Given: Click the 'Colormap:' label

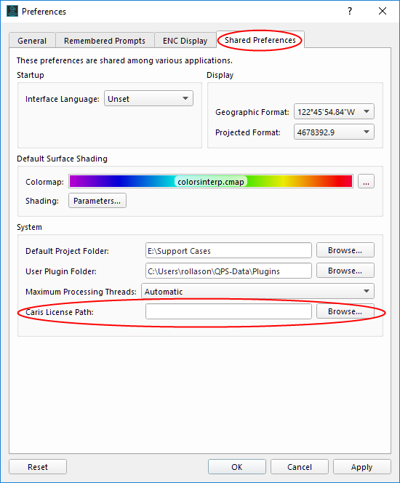Looking at the screenshot, I should [x=44, y=182].
